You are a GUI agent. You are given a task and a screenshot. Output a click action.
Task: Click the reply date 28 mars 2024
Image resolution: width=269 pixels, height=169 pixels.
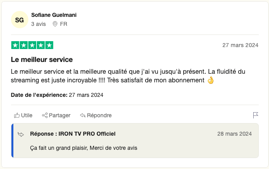234,134
